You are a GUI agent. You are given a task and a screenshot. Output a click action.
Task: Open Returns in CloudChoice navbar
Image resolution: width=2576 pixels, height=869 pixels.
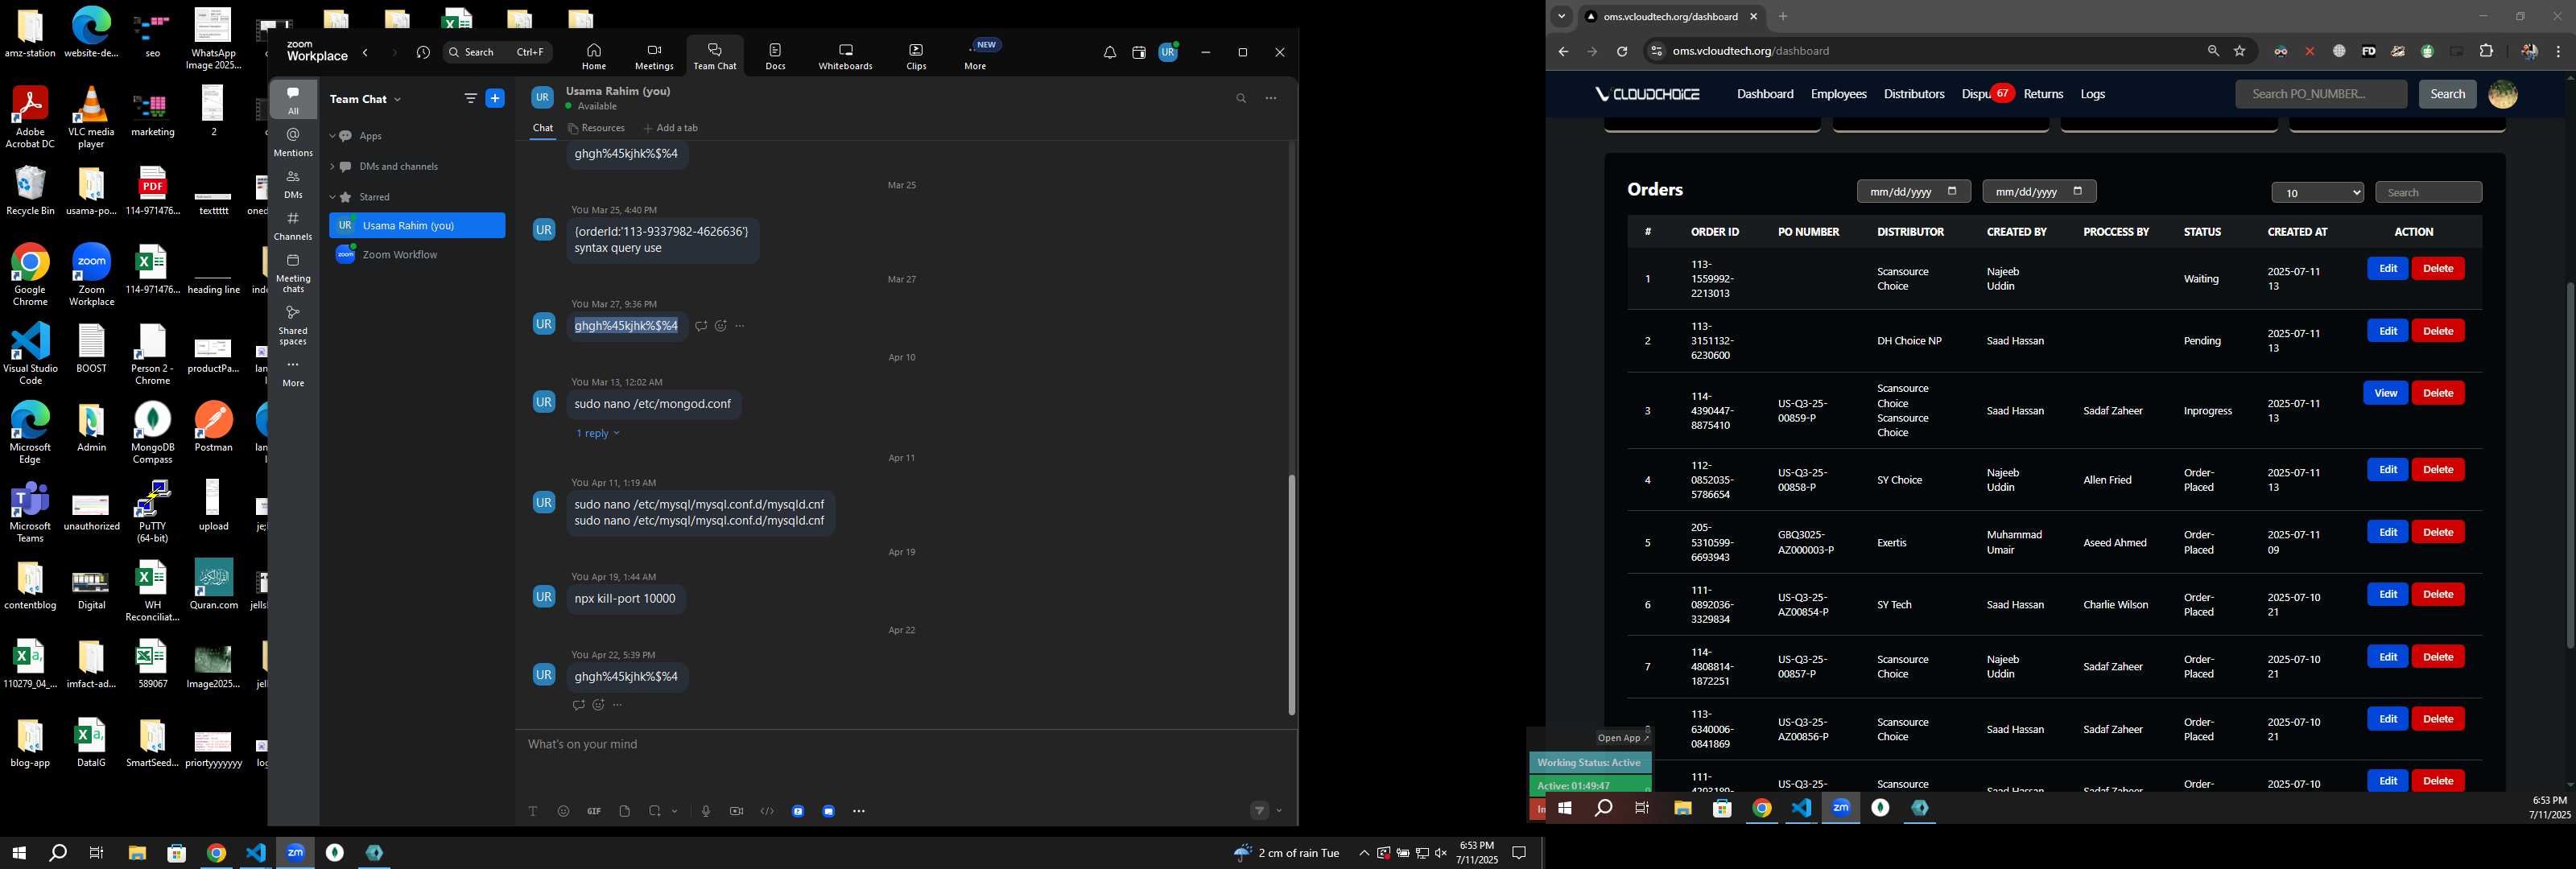click(x=2043, y=94)
